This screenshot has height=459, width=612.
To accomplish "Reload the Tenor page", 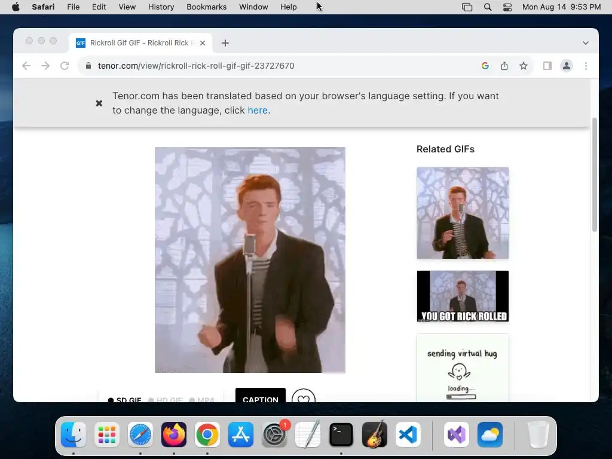I will click(x=65, y=66).
